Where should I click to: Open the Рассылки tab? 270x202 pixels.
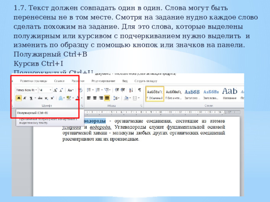point(78,81)
